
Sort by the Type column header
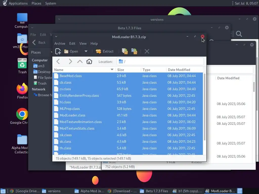tap(154, 70)
